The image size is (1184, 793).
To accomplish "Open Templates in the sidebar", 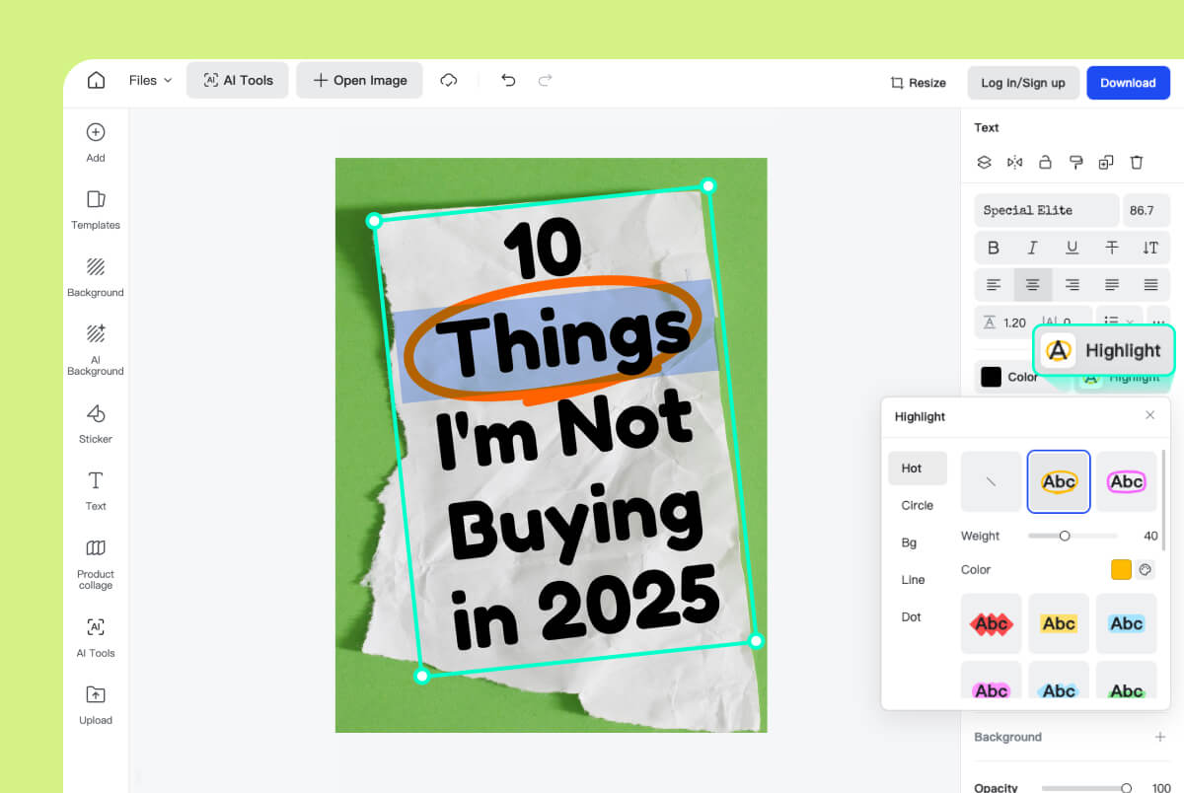I will (x=96, y=210).
